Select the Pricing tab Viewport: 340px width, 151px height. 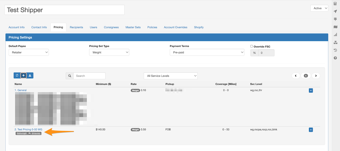click(58, 27)
